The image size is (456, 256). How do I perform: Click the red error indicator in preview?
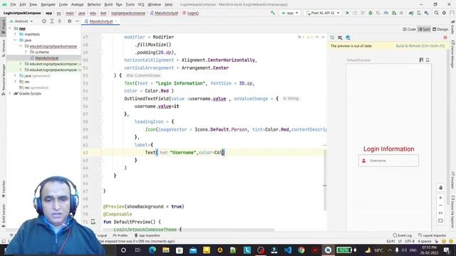445,38
